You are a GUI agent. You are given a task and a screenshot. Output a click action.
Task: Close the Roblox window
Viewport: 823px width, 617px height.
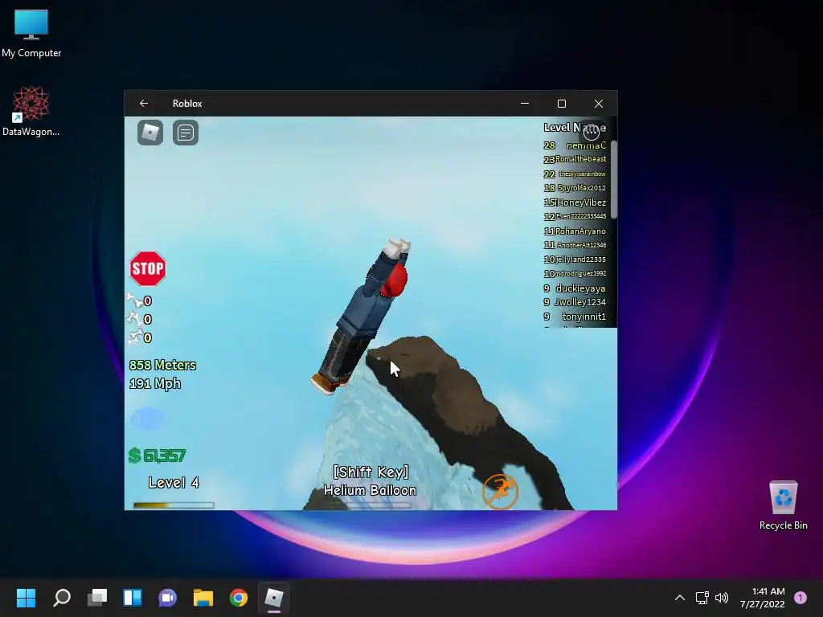[598, 104]
